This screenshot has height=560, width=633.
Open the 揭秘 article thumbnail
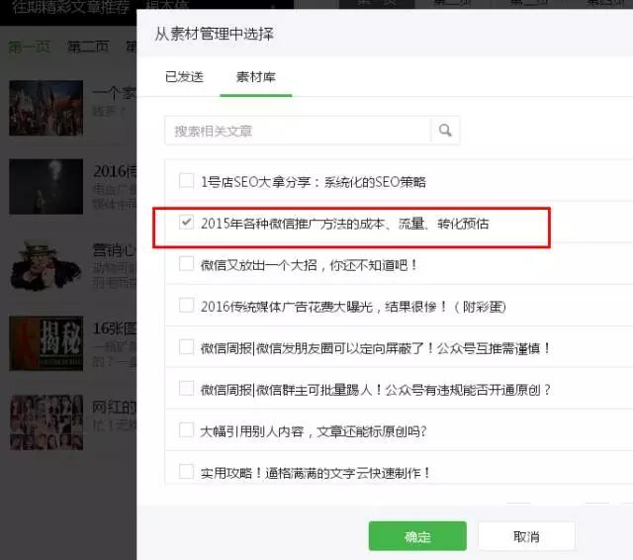tap(46, 343)
